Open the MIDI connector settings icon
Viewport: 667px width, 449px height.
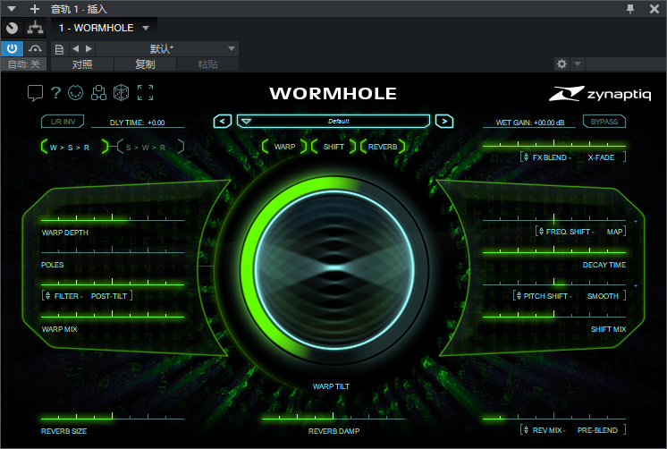(76, 92)
